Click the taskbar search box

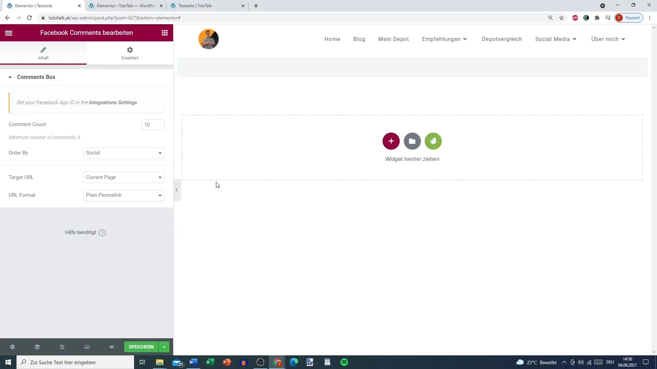click(x=75, y=362)
